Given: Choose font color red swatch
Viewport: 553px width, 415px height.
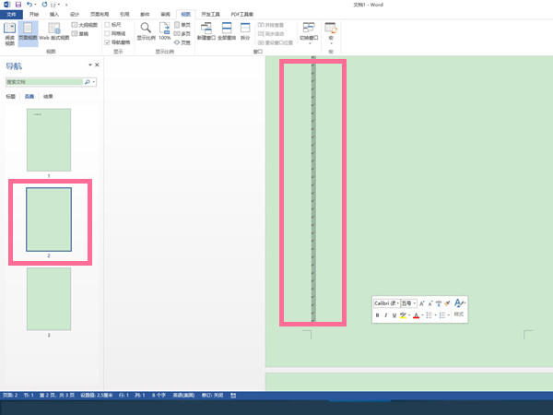Looking at the screenshot, I should tap(417, 315).
